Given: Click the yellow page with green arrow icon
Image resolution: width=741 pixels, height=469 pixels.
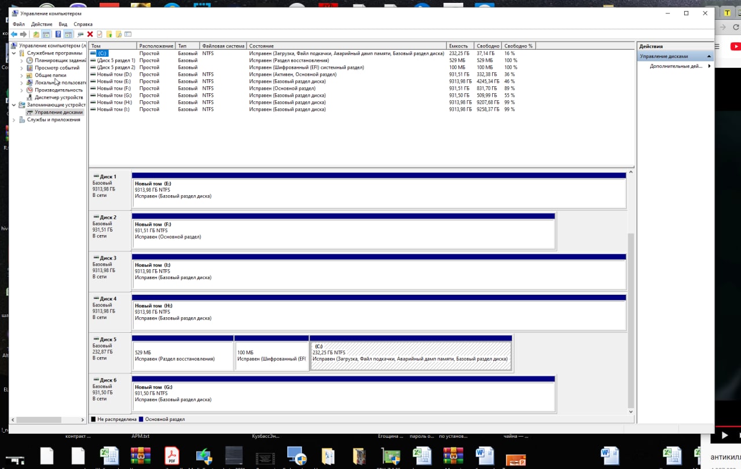Looking at the screenshot, I should [x=109, y=34].
